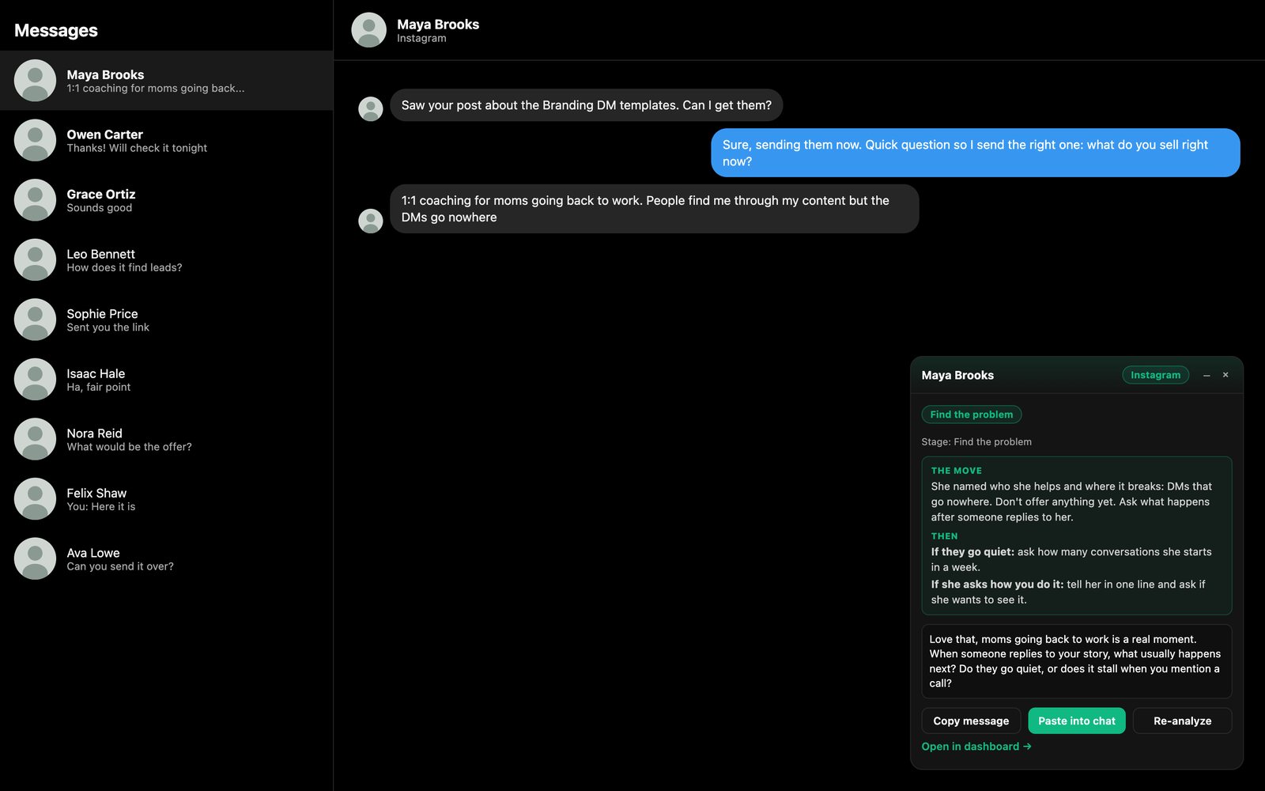Click THE MOVE advice card
1265x791 pixels.
pos(1076,536)
